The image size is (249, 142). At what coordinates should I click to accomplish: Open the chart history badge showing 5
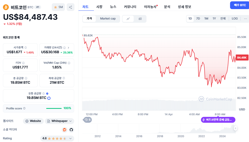tap(88, 120)
